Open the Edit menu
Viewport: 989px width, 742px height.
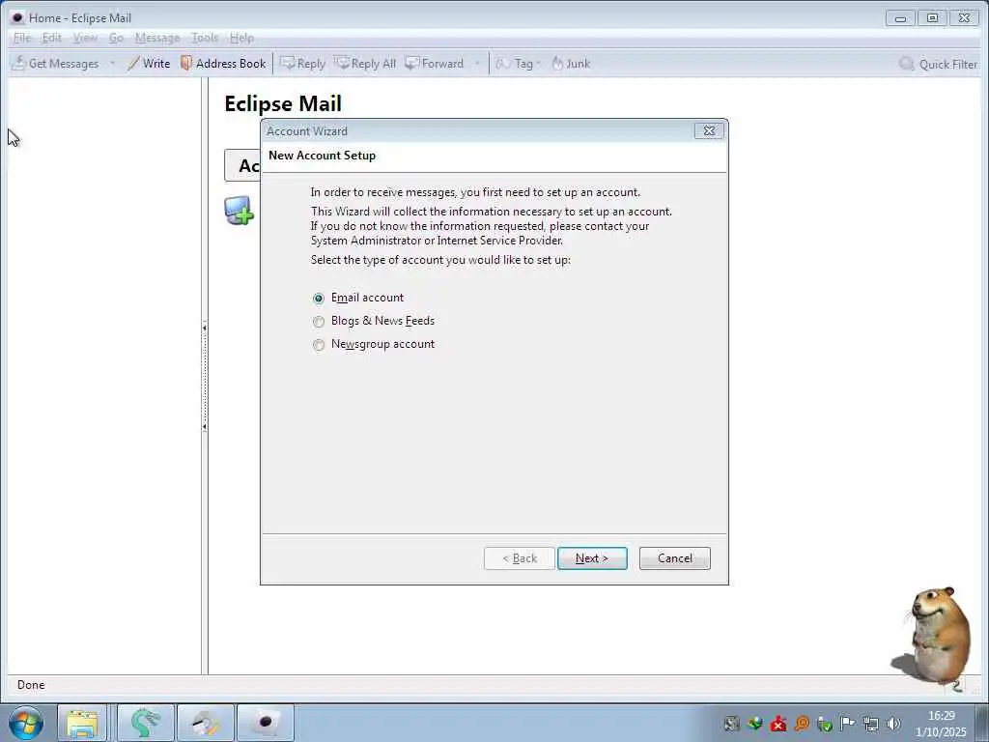pos(52,38)
